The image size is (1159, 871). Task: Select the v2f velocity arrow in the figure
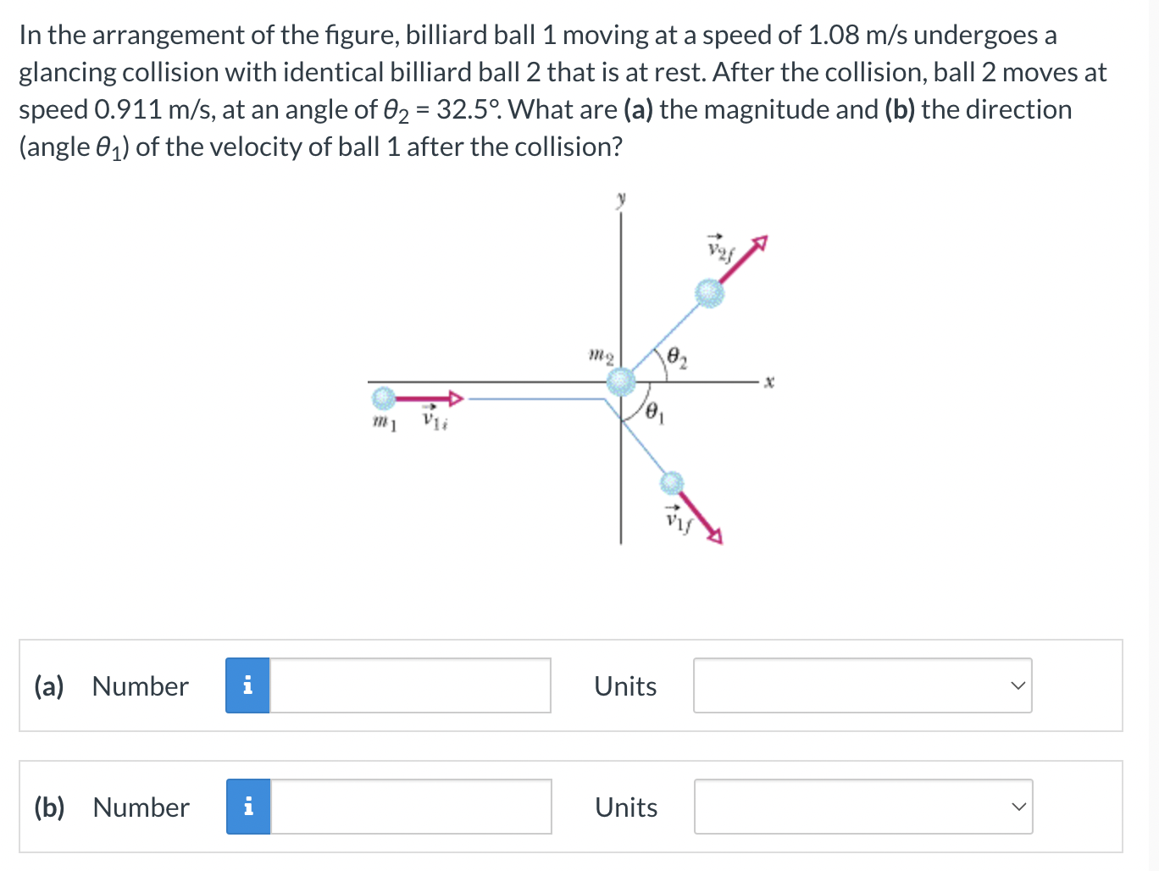[x=741, y=258]
